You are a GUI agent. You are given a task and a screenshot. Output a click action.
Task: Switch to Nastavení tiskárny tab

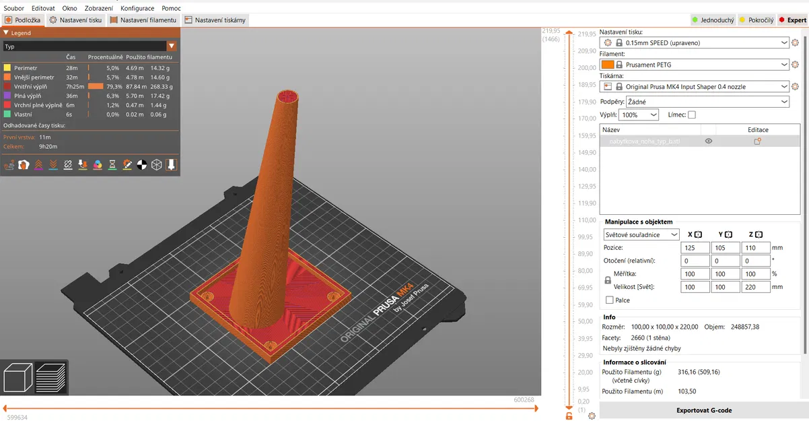click(x=215, y=20)
